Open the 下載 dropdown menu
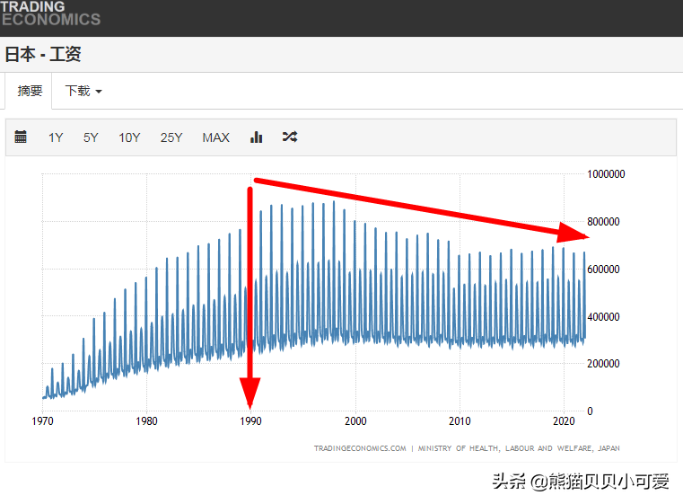This screenshot has width=683, height=504. click(83, 91)
